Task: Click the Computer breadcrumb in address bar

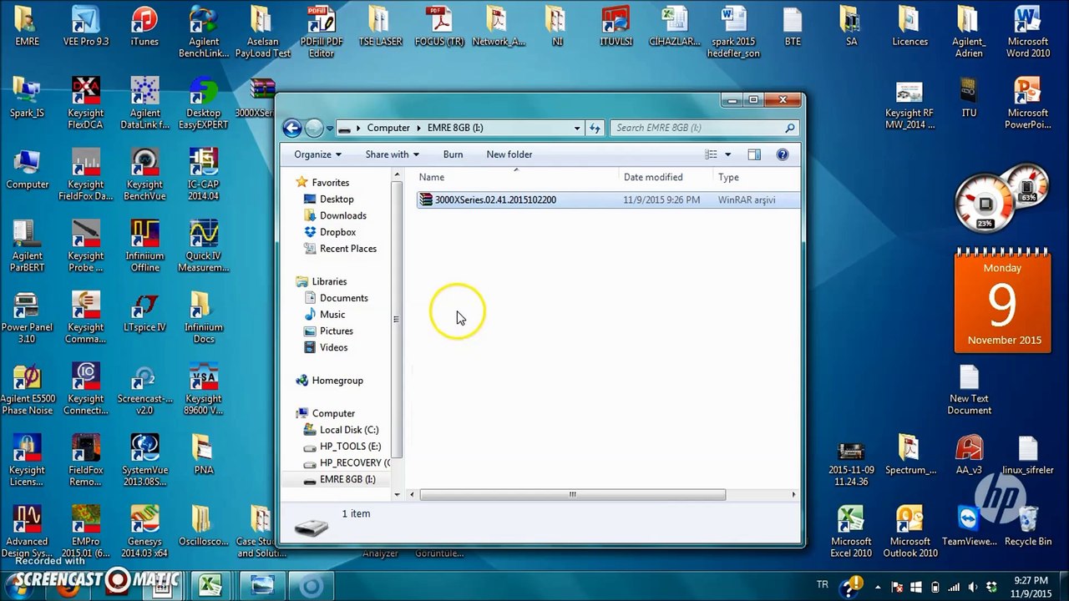Action: [388, 128]
